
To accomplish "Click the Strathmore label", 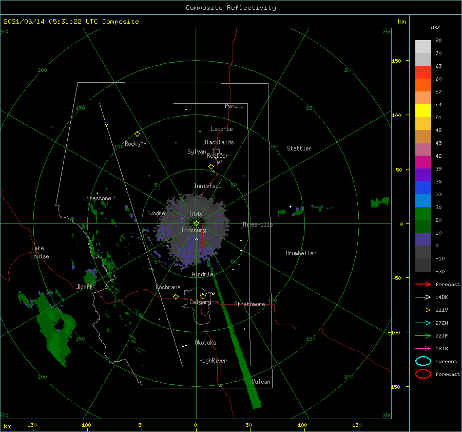I will tap(249, 304).
